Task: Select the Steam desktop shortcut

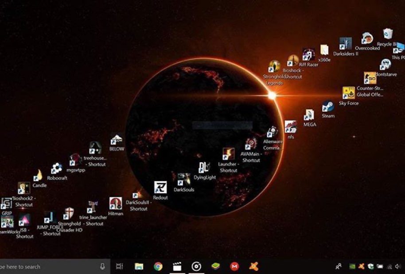Action: 328,107
